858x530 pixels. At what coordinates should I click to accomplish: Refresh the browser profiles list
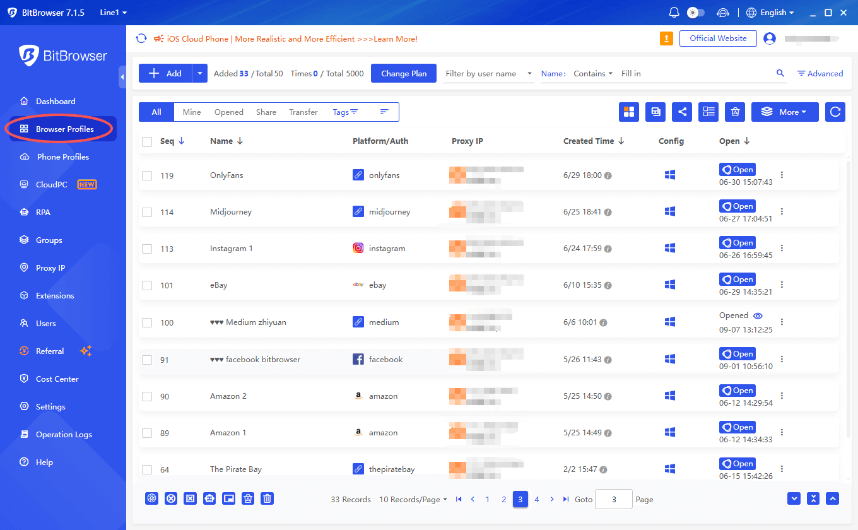(835, 112)
